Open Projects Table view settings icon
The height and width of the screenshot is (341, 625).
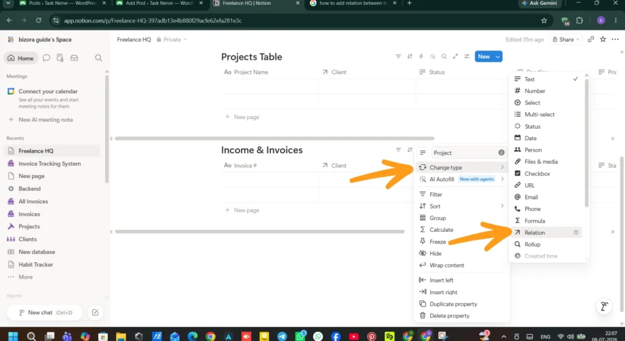click(x=467, y=57)
